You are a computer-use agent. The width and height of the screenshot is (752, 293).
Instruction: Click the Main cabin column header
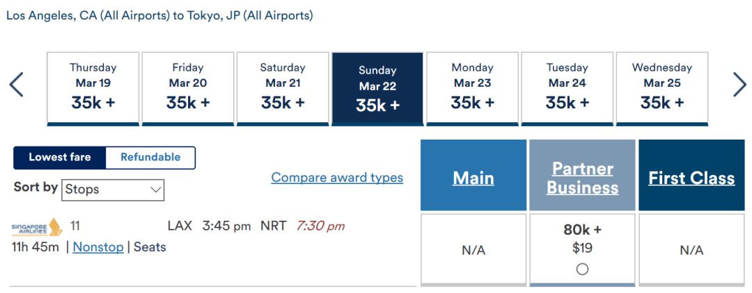[x=473, y=178]
